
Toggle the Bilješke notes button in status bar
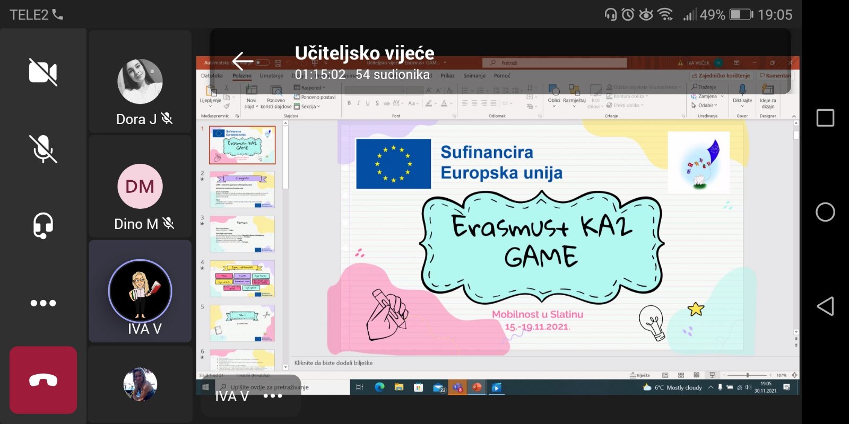point(640,375)
